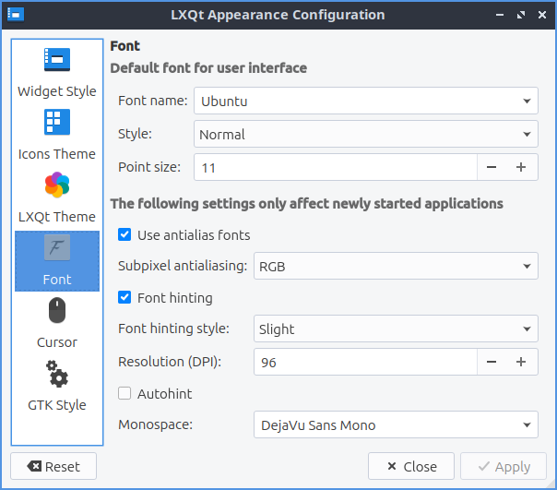This screenshot has height=490, width=557.
Task: Enable the Autohint checkbox
Action: (x=125, y=394)
